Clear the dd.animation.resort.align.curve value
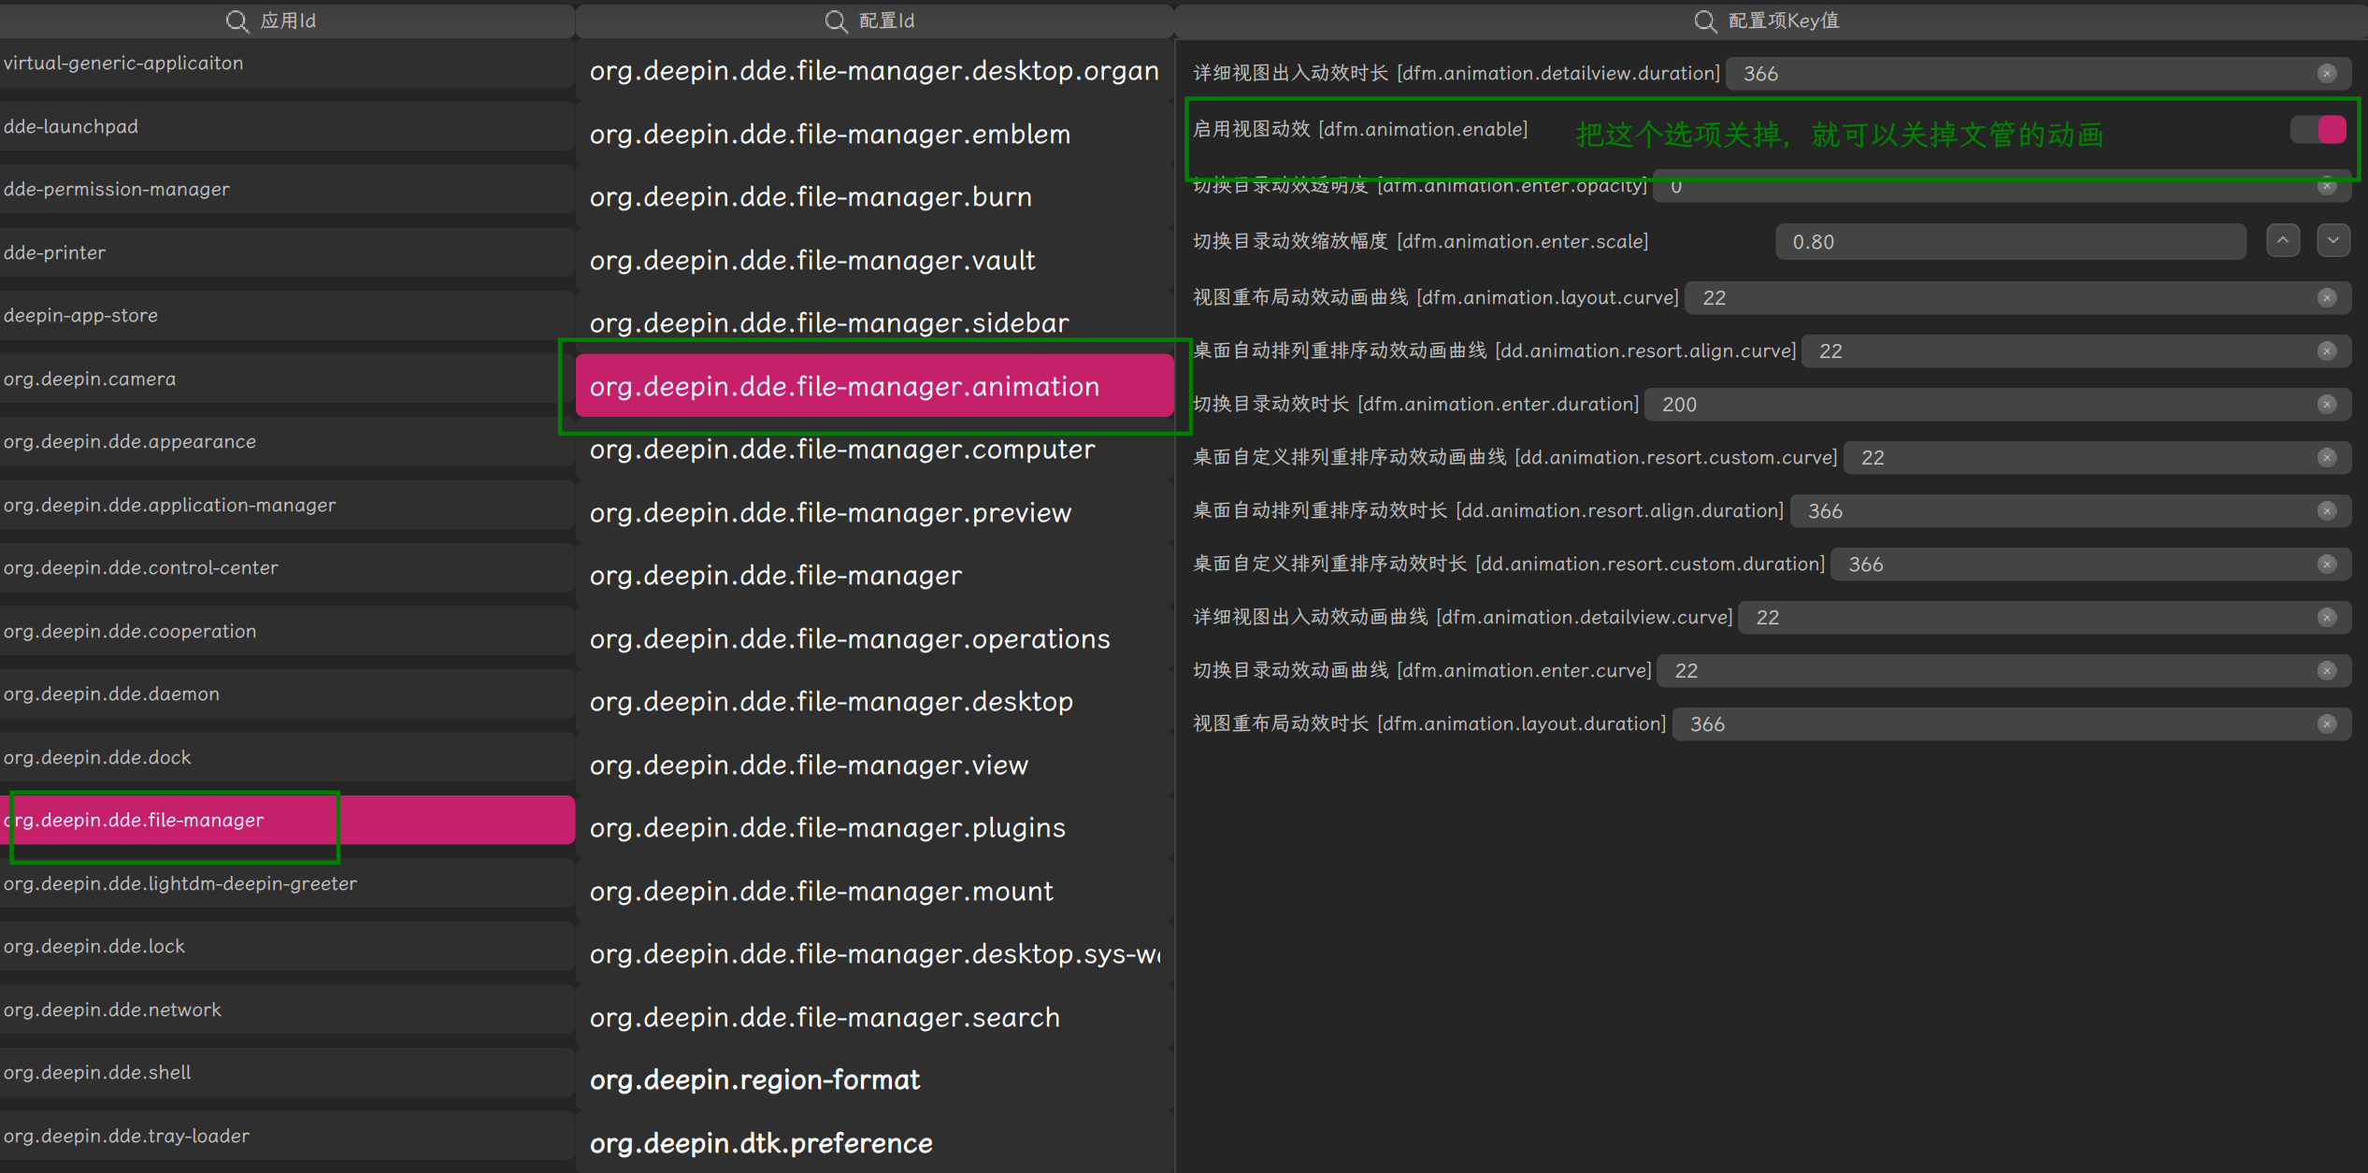This screenshot has height=1173, width=2368. coord(2327,350)
